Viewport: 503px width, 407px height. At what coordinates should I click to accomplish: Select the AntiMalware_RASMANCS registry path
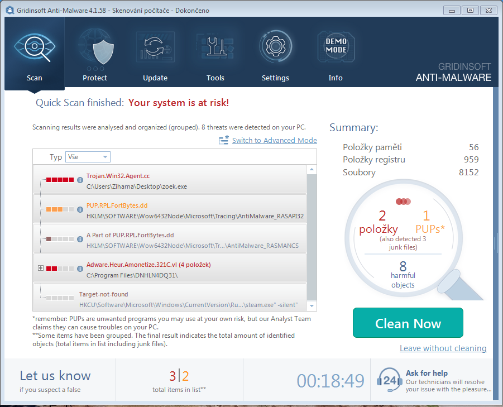193,245
